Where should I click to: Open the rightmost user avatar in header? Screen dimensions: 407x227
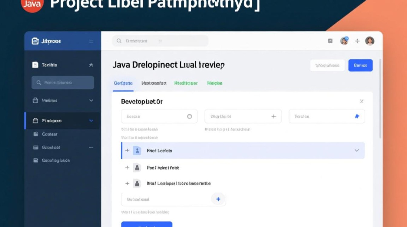[369, 41]
